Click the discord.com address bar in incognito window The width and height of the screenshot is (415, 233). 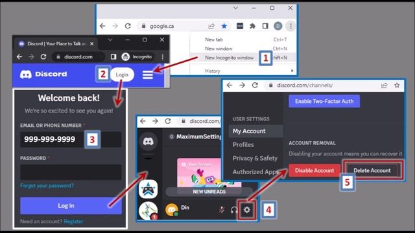click(79, 56)
